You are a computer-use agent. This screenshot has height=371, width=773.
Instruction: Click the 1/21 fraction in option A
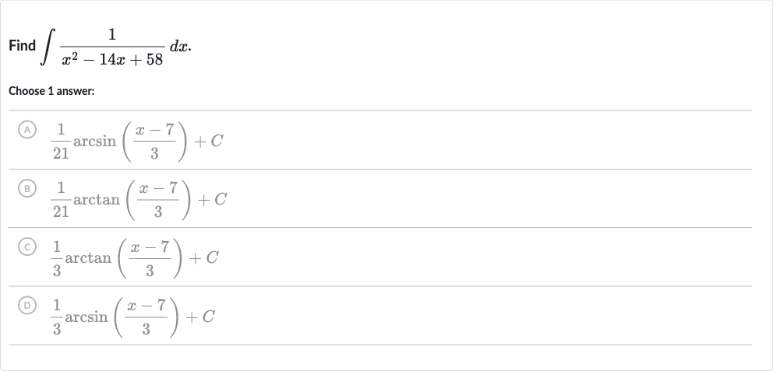click(x=61, y=142)
